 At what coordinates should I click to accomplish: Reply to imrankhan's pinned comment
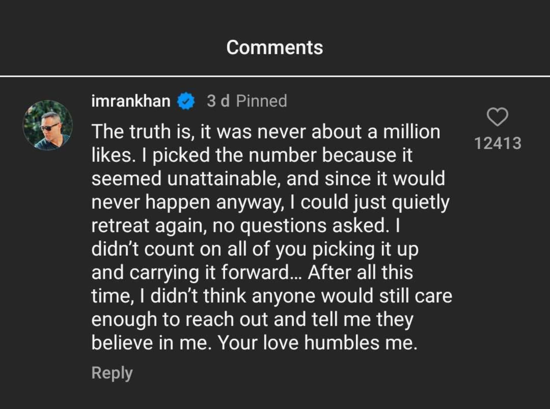pyautogui.click(x=112, y=373)
